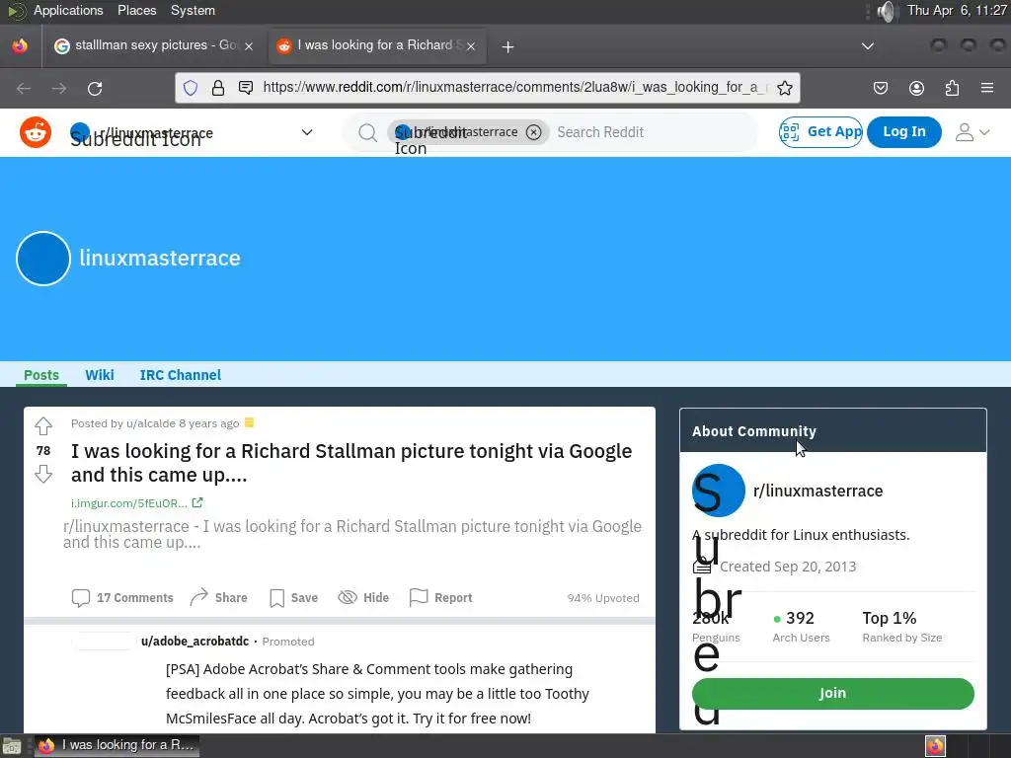Click the address bar URL
The width and height of the screenshot is (1011, 758).
514,88
